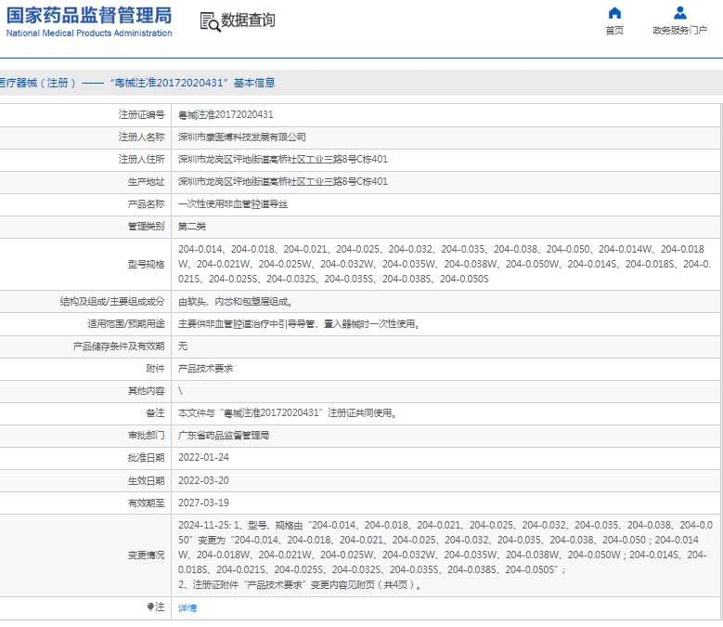The height and width of the screenshot is (627, 723).
Task: Click structure value 由软头、内芯和包塑层组成
Action: [235, 302]
